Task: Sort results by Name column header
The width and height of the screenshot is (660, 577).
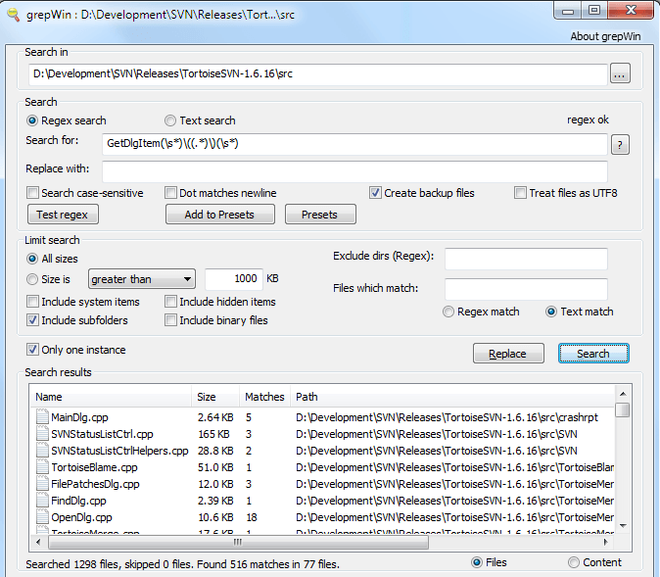Action: [111, 397]
